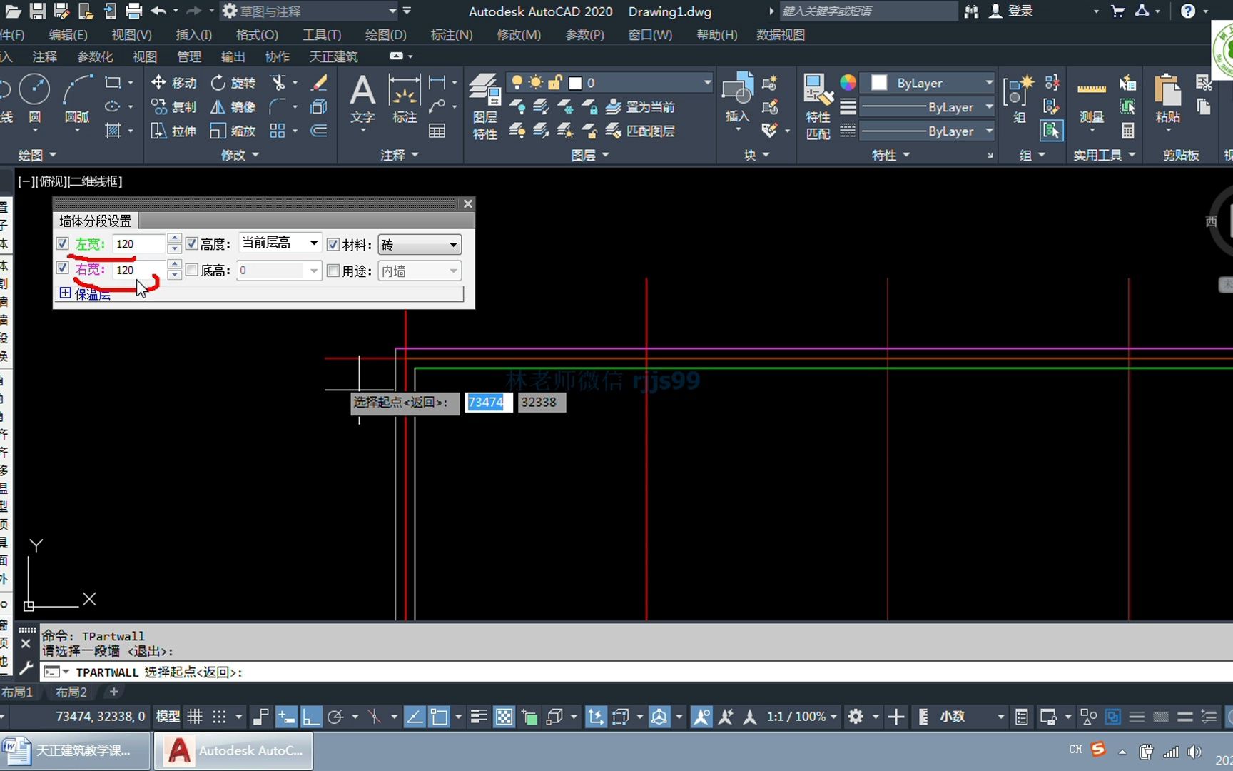
Task: Open Layer Properties panel
Action: coord(485,106)
